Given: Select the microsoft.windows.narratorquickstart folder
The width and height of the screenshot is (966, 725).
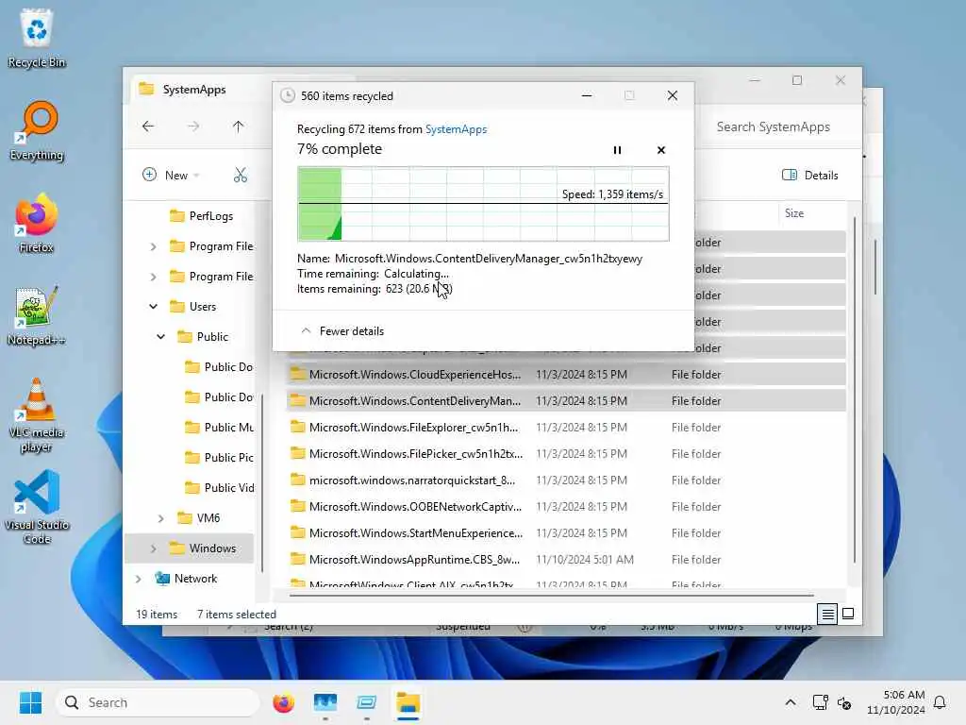Looking at the screenshot, I should tap(566, 481).
